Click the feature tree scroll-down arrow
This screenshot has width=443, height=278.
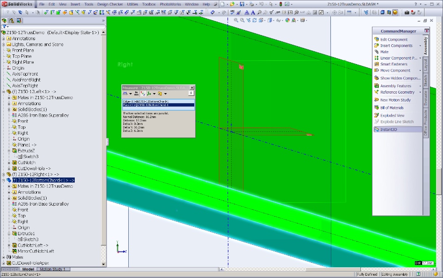(x=103, y=264)
